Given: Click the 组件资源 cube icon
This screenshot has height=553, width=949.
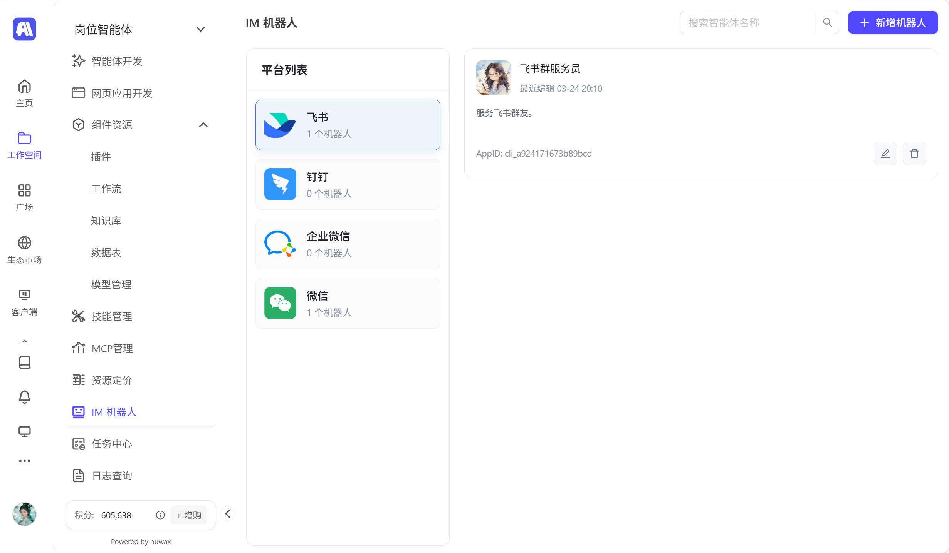Looking at the screenshot, I should (79, 125).
